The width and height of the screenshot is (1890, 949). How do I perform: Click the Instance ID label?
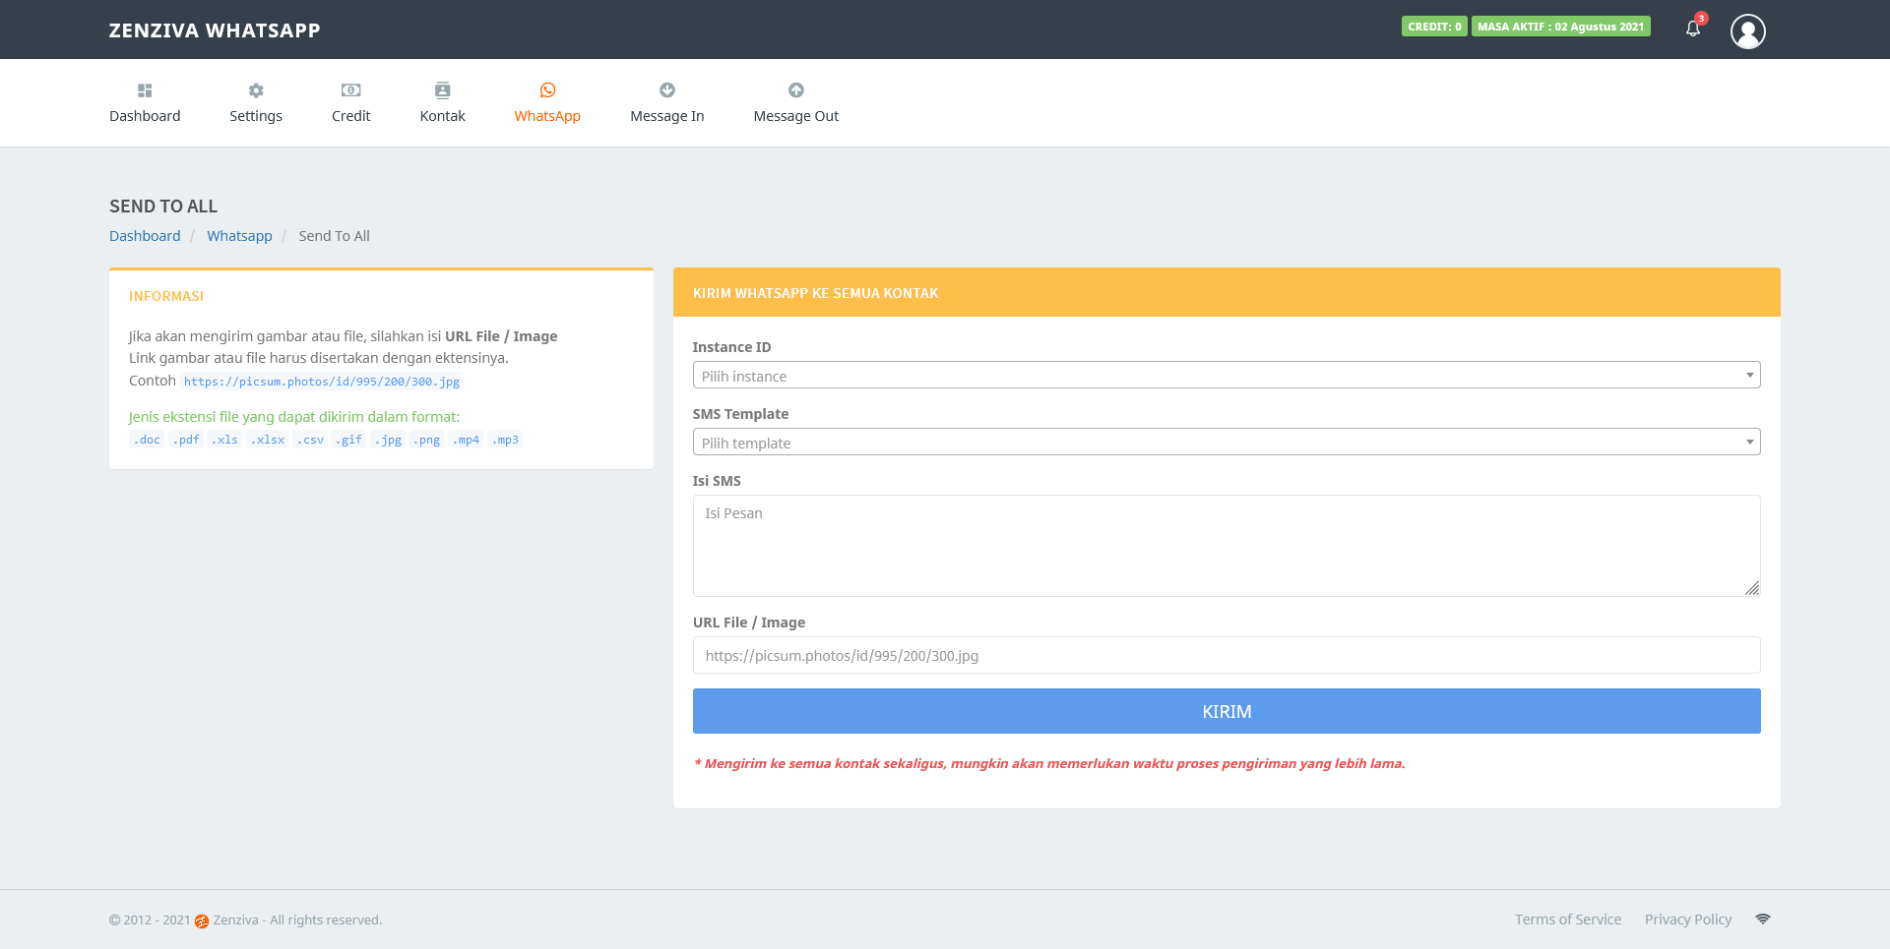pyautogui.click(x=732, y=347)
